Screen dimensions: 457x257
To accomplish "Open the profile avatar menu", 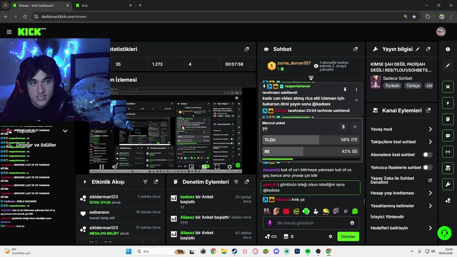I will pyautogui.click(x=441, y=31).
